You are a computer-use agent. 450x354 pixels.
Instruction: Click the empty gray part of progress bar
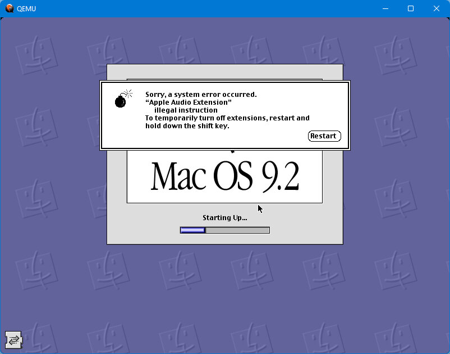237,230
